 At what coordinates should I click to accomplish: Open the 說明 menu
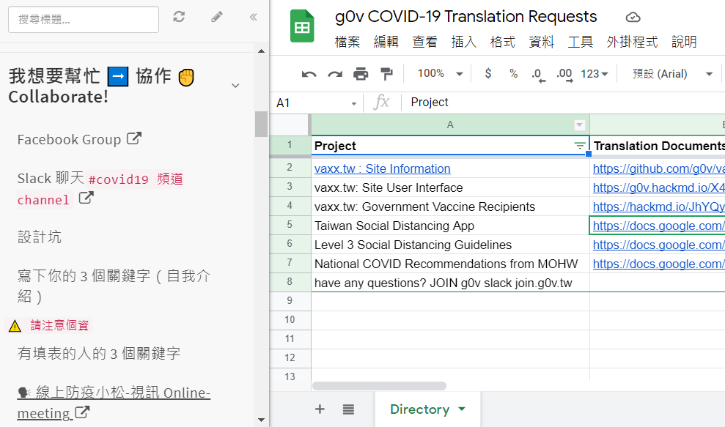click(684, 42)
